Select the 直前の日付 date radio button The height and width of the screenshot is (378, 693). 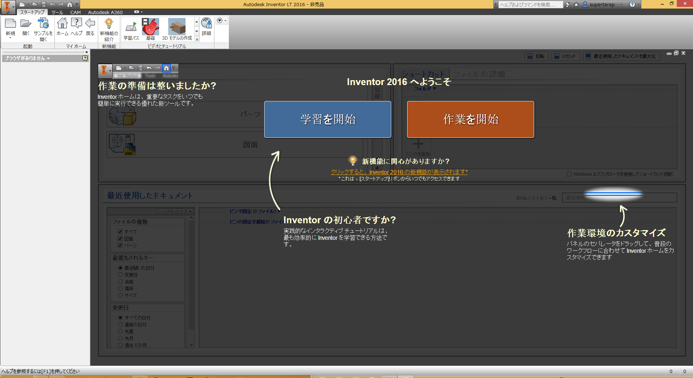click(x=121, y=325)
